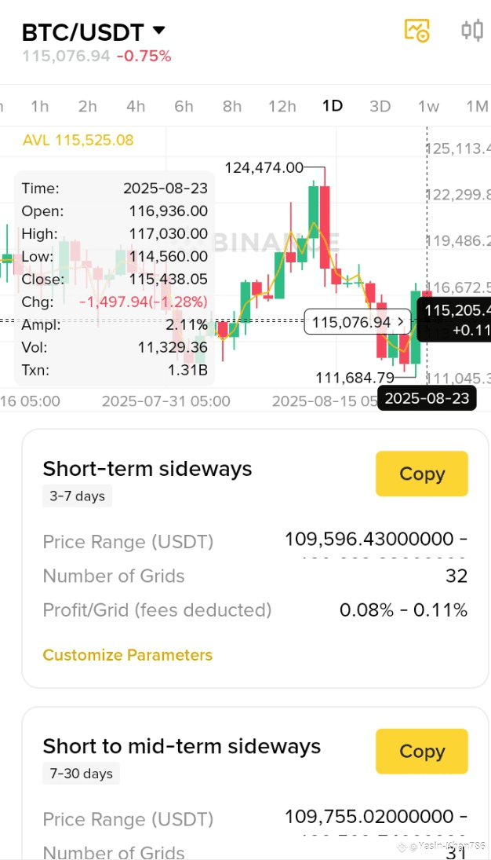Click the AVL 115,525.08 indicator label

point(78,141)
